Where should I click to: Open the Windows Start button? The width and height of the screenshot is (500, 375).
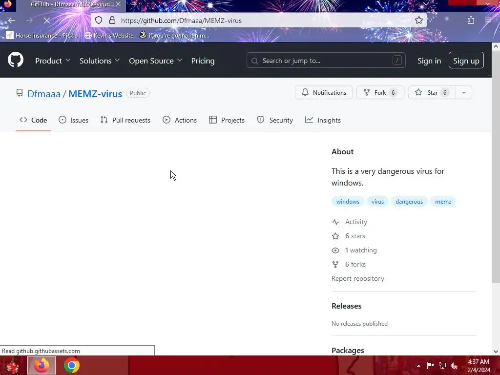pos(13,365)
